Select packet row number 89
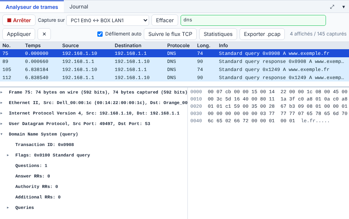The image size is (349, 219). point(174,61)
